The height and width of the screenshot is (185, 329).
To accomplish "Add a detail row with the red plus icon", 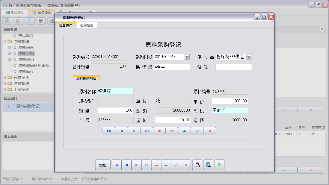I will [159, 131].
